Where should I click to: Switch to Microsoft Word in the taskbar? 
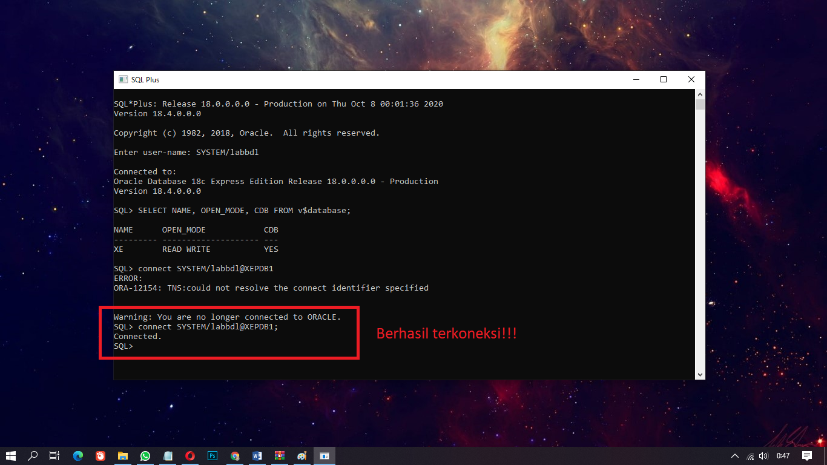pos(257,456)
